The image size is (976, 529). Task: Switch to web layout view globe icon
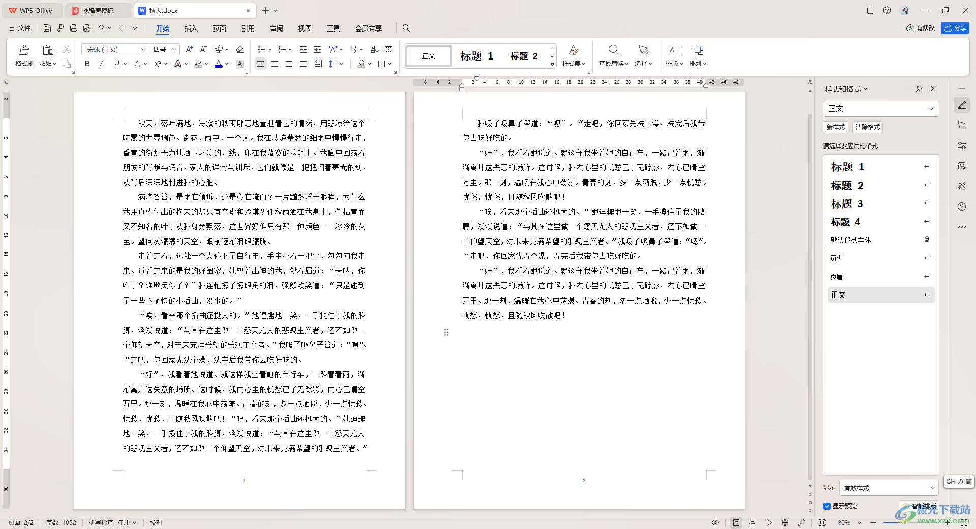click(785, 522)
